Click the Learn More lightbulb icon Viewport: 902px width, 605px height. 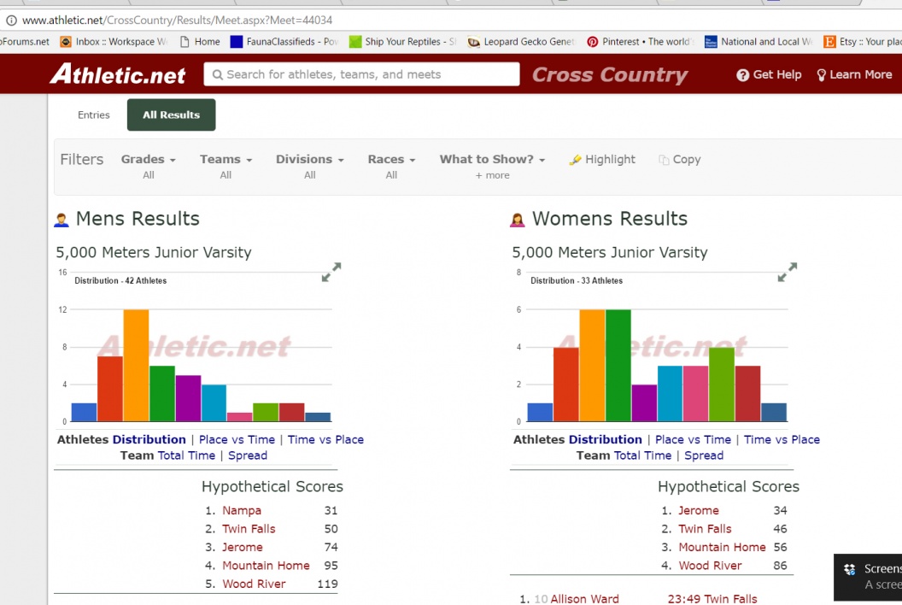click(x=821, y=75)
